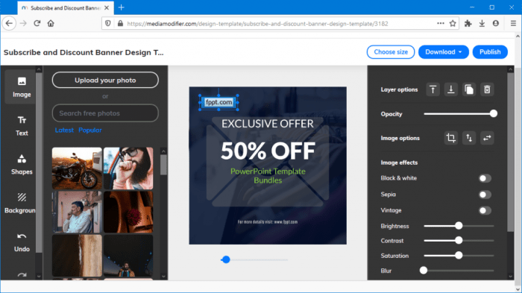
Task: Open the Image panel in sidebar
Action: [22, 87]
